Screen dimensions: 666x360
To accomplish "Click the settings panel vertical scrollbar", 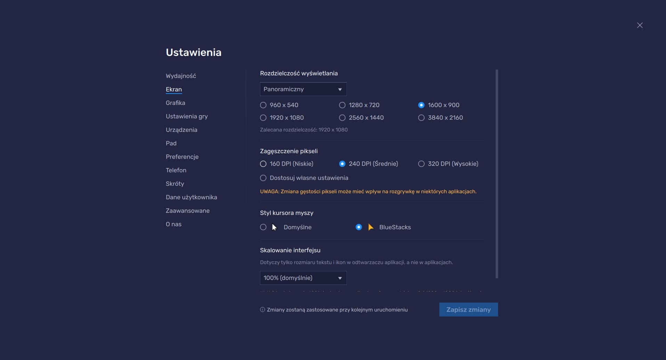I will (x=497, y=174).
